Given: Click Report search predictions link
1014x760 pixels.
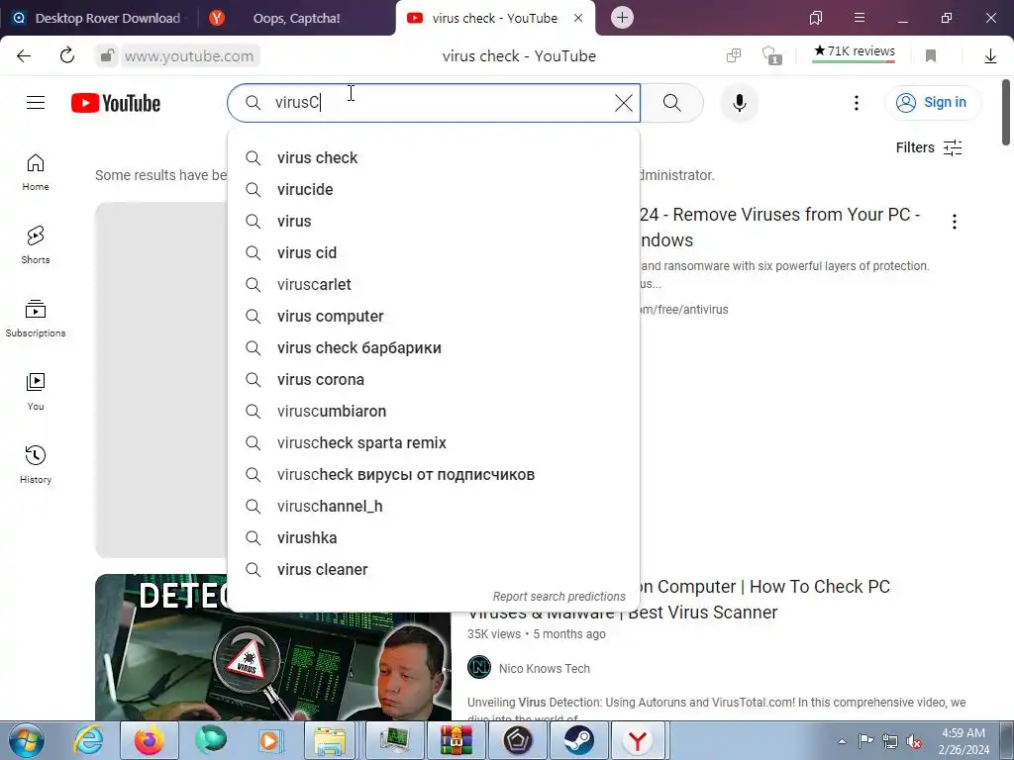Looking at the screenshot, I should [x=558, y=597].
